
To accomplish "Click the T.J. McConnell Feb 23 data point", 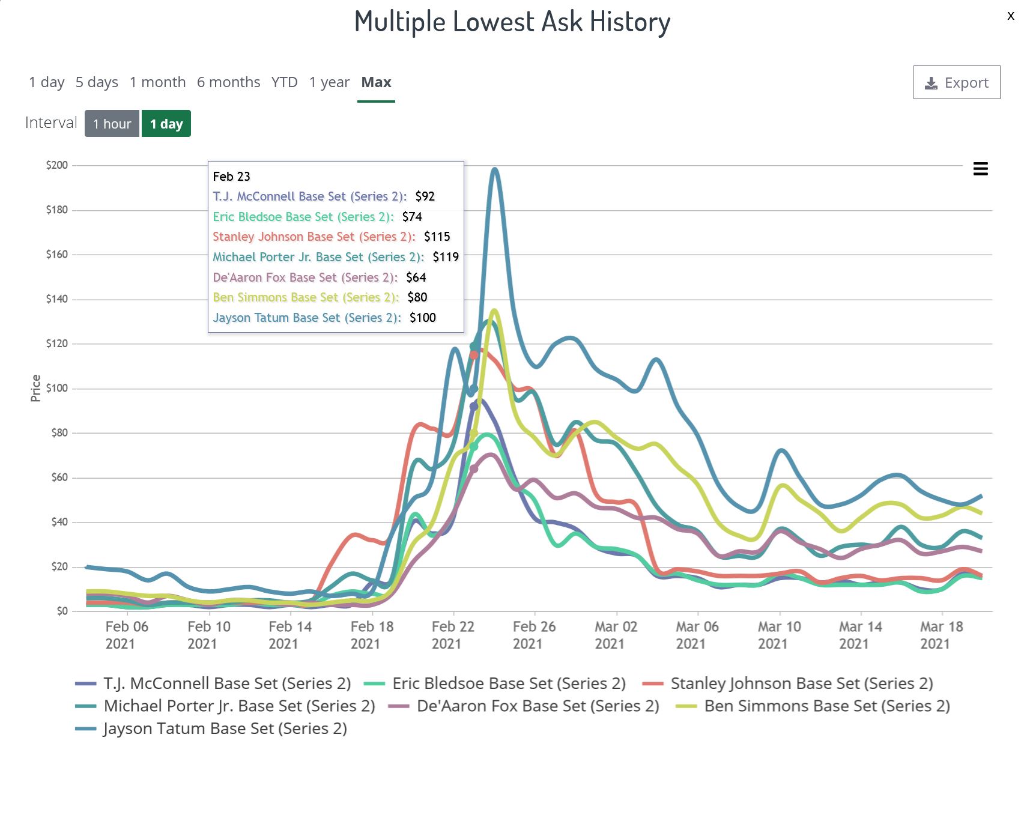I will (x=474, y=407).
